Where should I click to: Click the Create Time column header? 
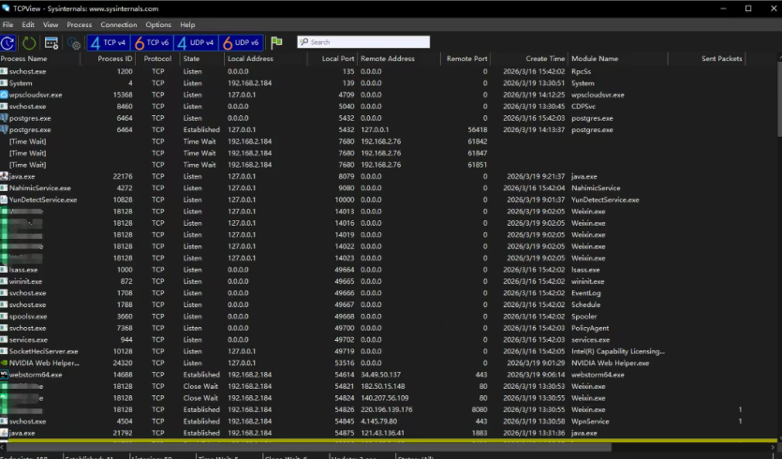tap(545, 59)
